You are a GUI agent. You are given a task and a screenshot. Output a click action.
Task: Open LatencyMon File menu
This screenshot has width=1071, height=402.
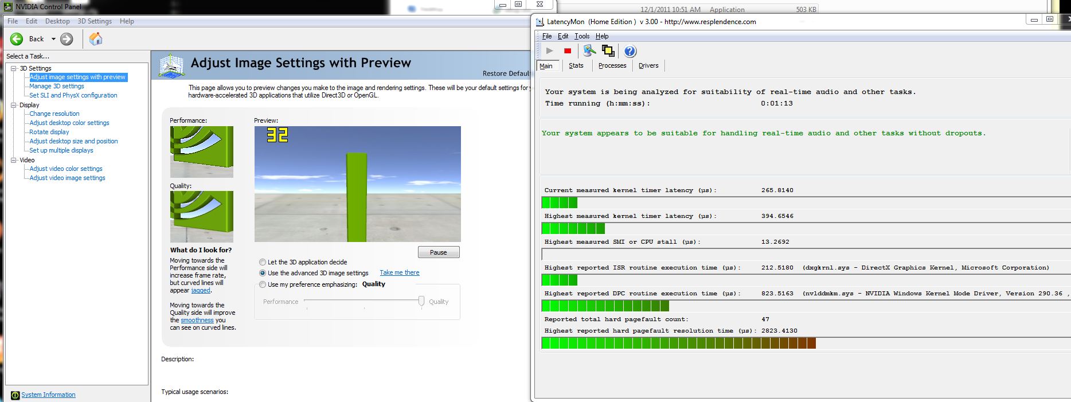pos(547,36)
